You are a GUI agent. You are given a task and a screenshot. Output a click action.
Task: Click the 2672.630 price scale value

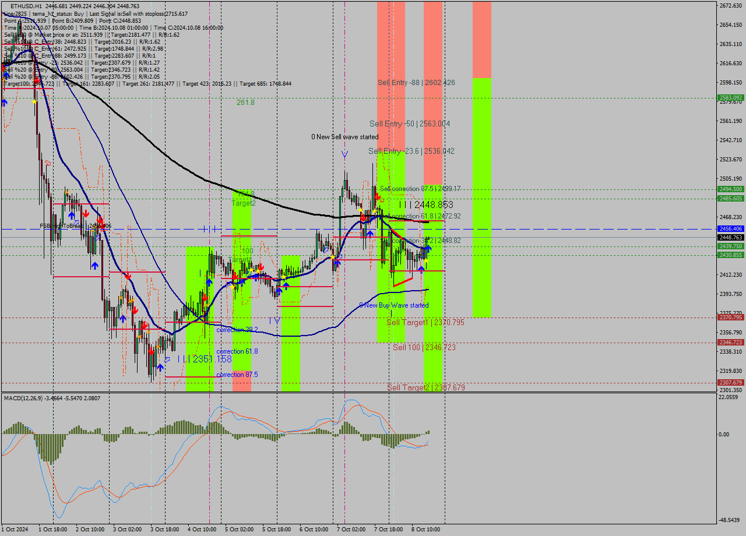pos(730,5)
